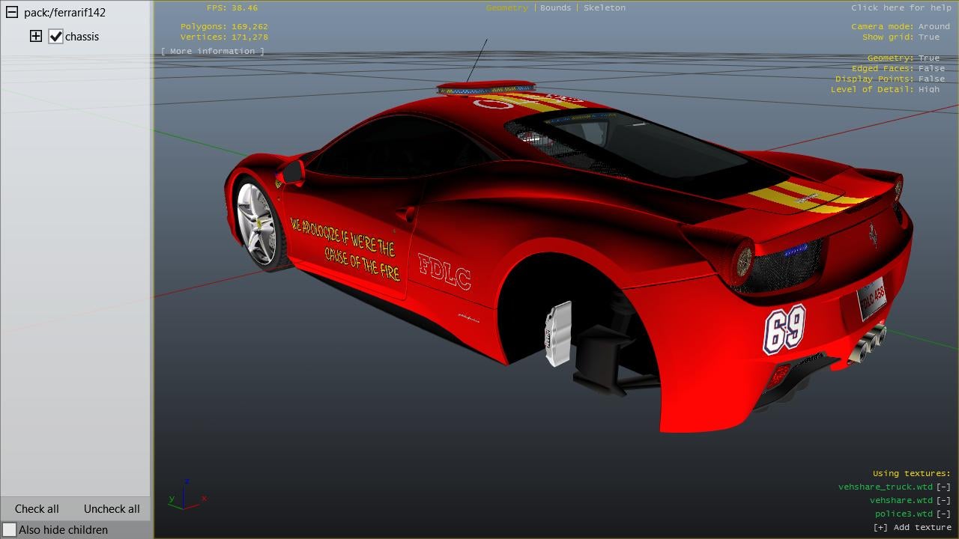
Task: Click the 69 decal on car
Action: point(784,329)
